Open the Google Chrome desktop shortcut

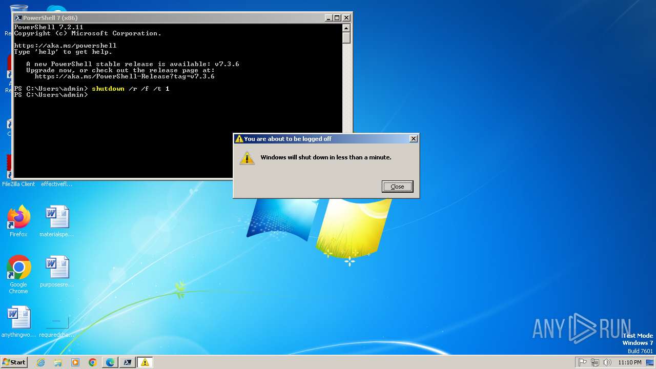18,275
